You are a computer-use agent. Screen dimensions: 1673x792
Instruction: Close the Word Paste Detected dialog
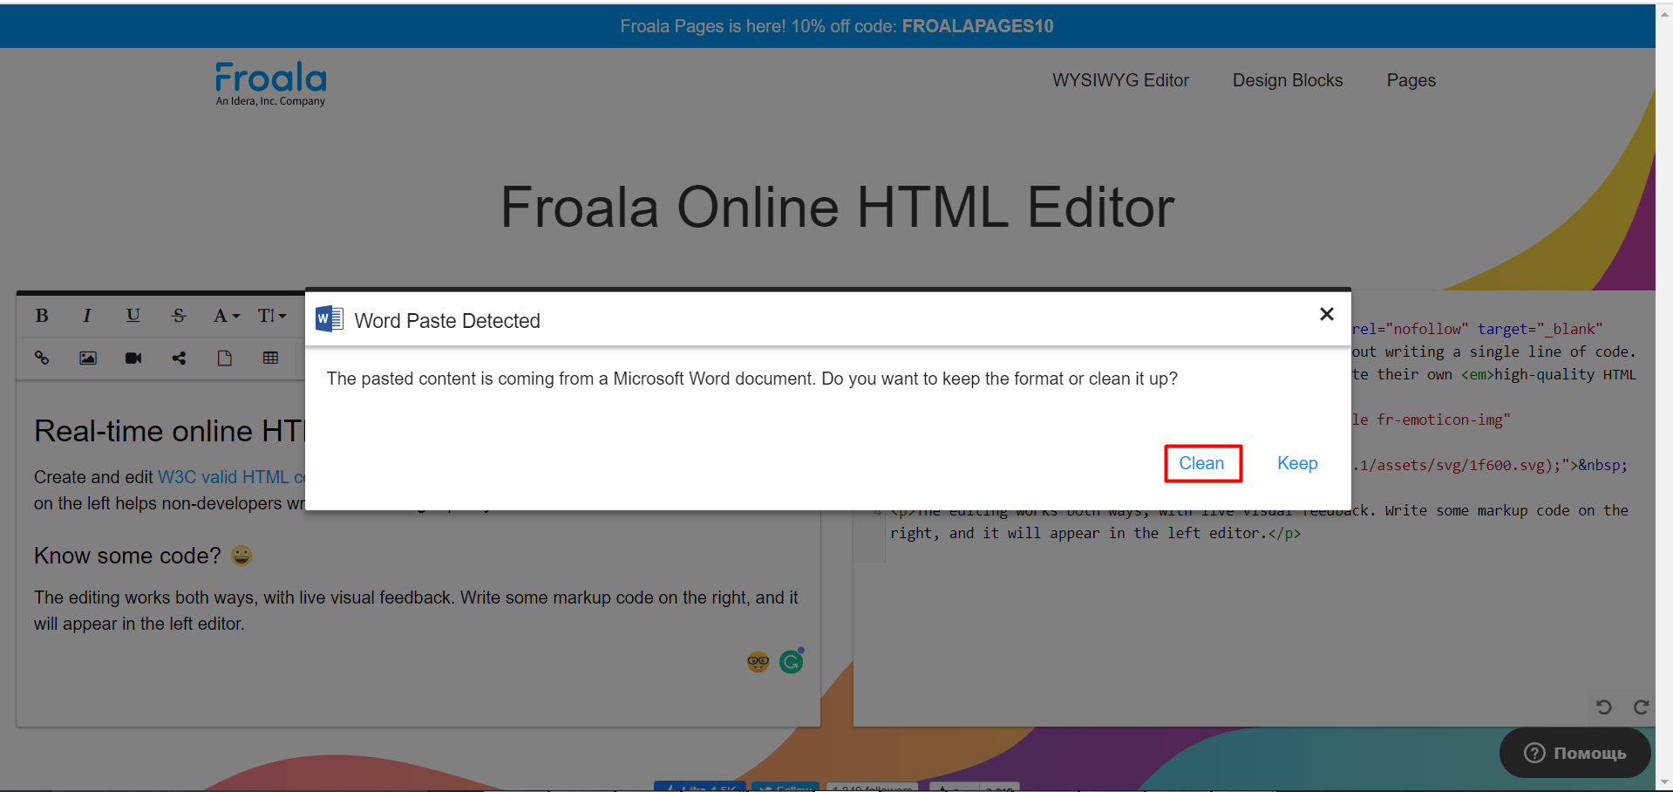click(x=1327, y=314)
